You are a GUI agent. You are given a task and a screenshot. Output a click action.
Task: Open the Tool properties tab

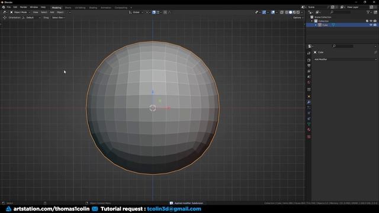tap(309, 53)
